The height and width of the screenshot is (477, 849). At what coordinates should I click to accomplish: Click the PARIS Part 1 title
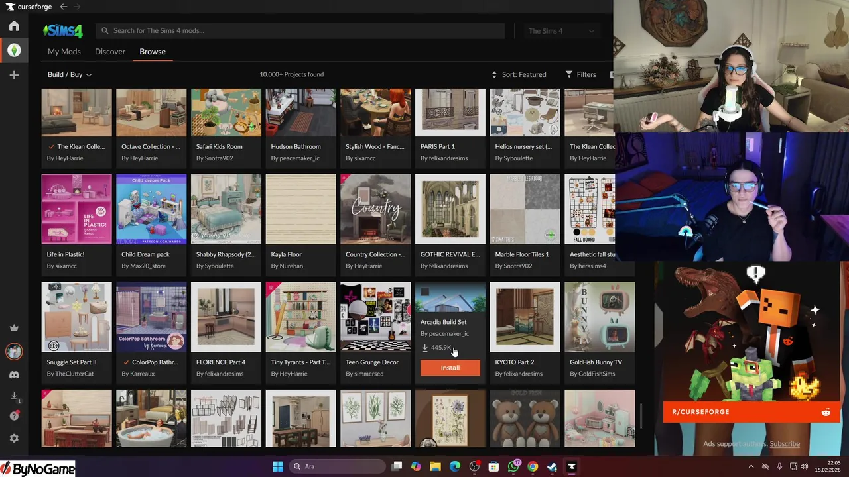tap(438, 146)
